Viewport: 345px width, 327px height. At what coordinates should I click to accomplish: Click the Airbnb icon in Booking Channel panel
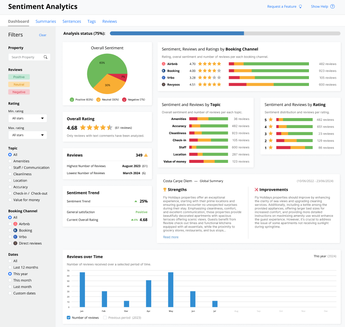(x=164, y=64)
